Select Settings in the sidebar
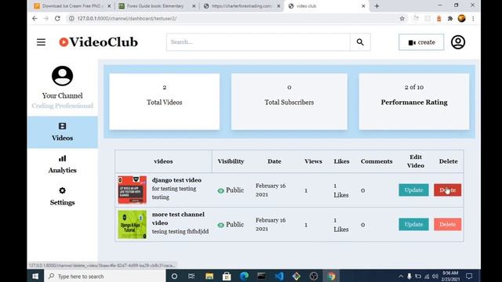Image resolution: width=502 pixels, height=282 pixels. [x=63, y=197]
